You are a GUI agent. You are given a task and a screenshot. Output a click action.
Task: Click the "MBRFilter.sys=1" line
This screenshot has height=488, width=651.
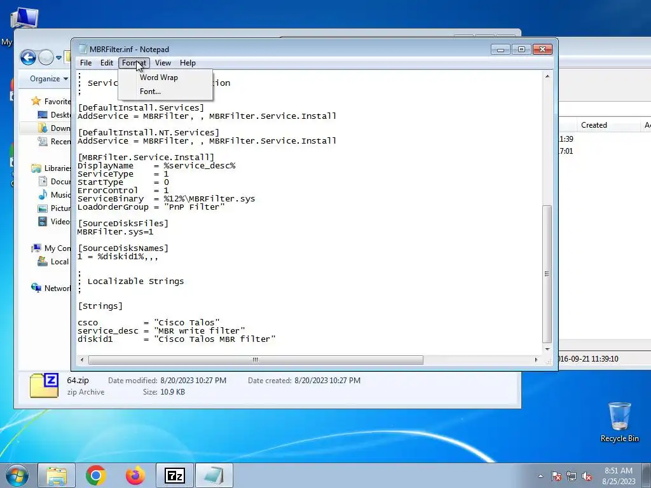point(116,231)
